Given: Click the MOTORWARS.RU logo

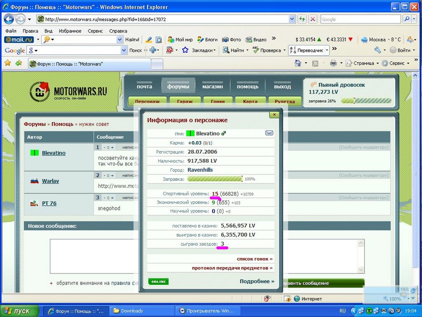Looking at the screenshot, I should click(69, 92).
